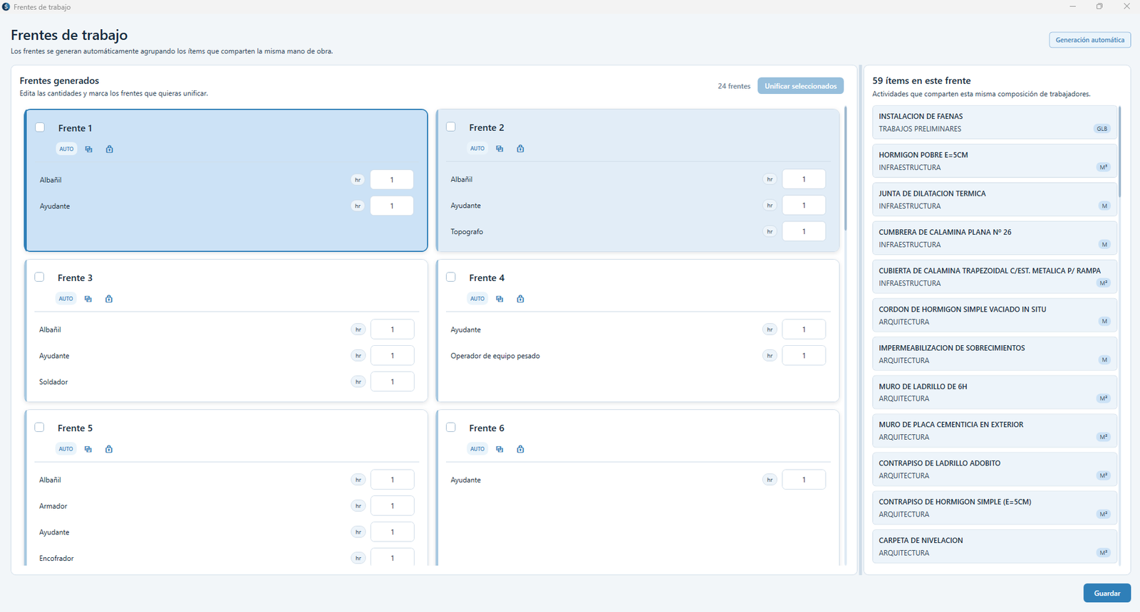1140x612 pixels.
Task: Click the Encofrador quantity field in Frente 5
Action: click(x=393, y=557)
